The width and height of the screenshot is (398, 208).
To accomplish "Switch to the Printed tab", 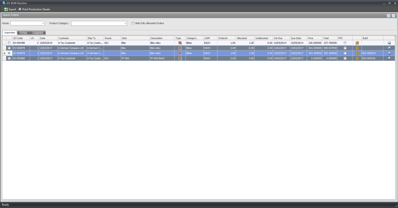I will click(x=23, y=32).
